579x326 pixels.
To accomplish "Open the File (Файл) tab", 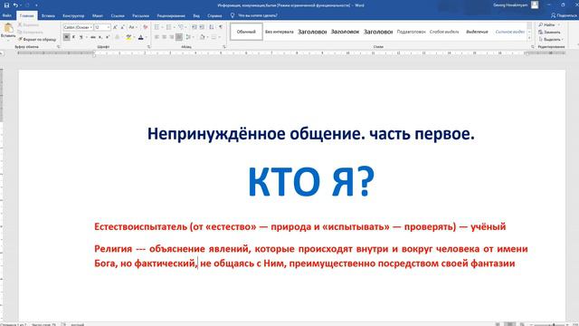I will (x=6, y=15).
